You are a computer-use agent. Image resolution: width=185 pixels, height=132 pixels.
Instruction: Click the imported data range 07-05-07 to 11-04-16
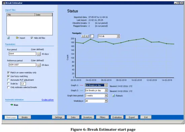98,17
